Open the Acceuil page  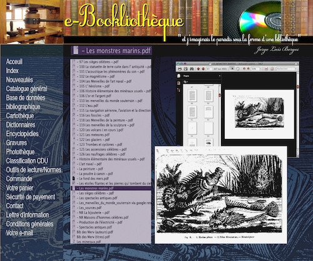(x=14, y=62)
